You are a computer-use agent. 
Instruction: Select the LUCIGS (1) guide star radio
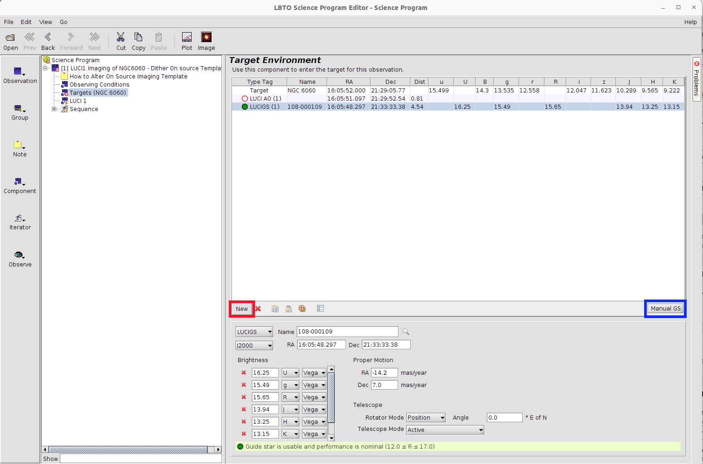(245, 107)
